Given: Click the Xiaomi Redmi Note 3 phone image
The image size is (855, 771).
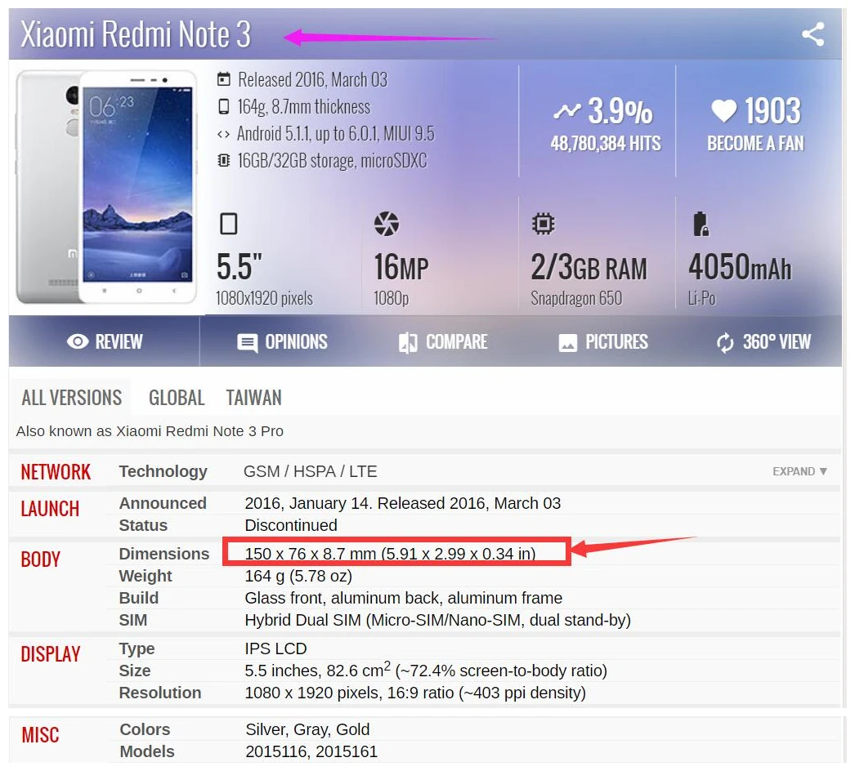Looking at the screenshot, I should point(107,186).
